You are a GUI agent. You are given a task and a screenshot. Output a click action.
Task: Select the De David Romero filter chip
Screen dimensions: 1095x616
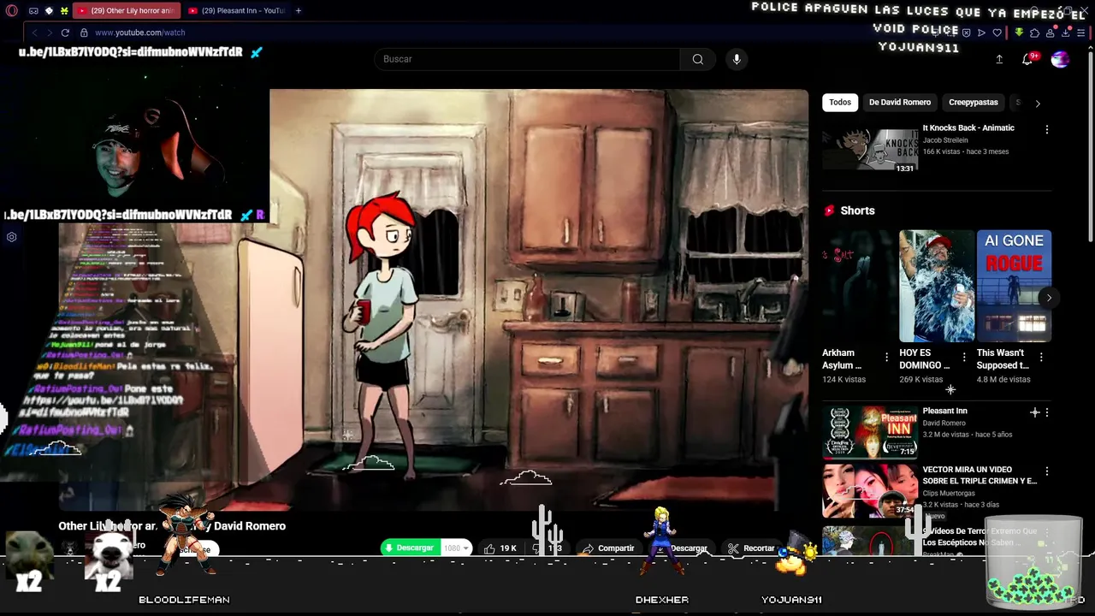pyautogui.click(x=900, y=103)
